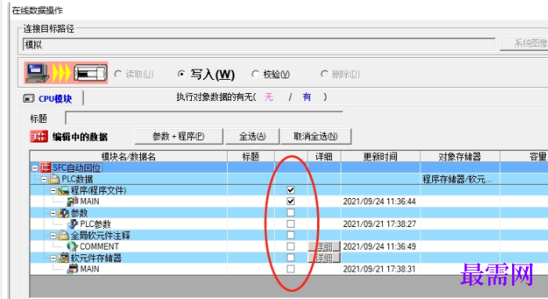Click the 系统图像 button

[524, 44]
